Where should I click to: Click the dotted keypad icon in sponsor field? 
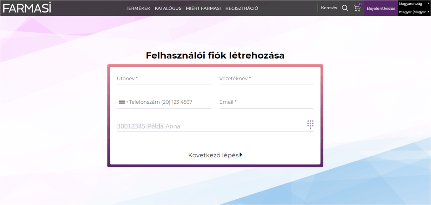(310, 124)
